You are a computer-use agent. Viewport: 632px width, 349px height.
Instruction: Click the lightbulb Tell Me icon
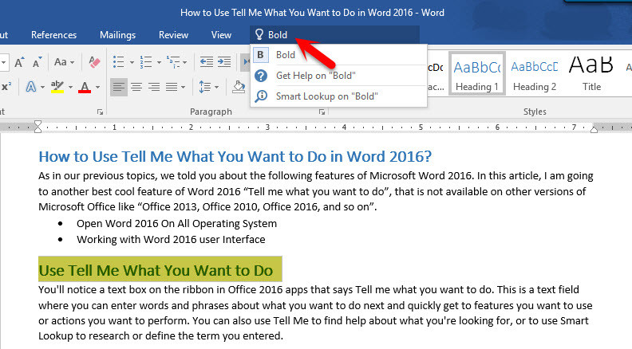(x=259, y=34)
